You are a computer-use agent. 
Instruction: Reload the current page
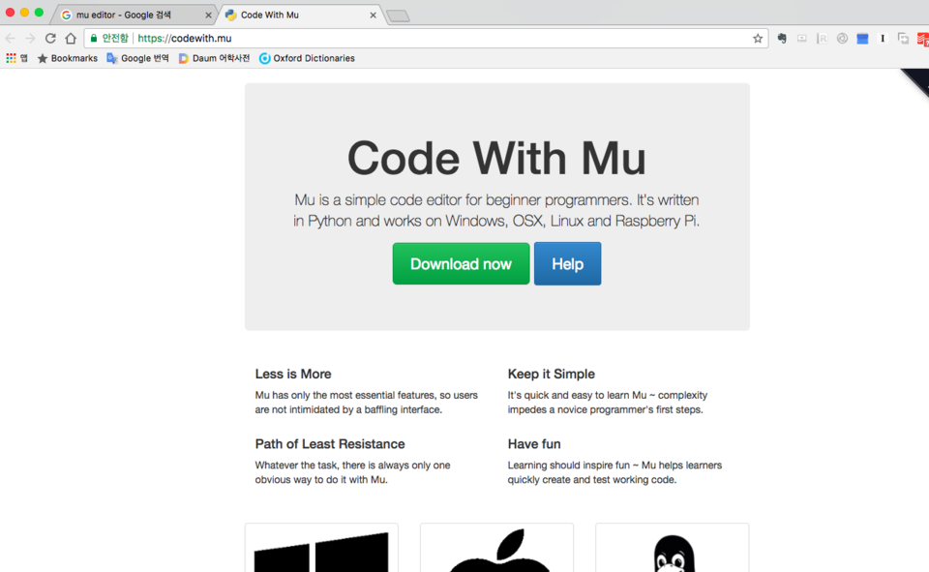click(x=50, y=39)
